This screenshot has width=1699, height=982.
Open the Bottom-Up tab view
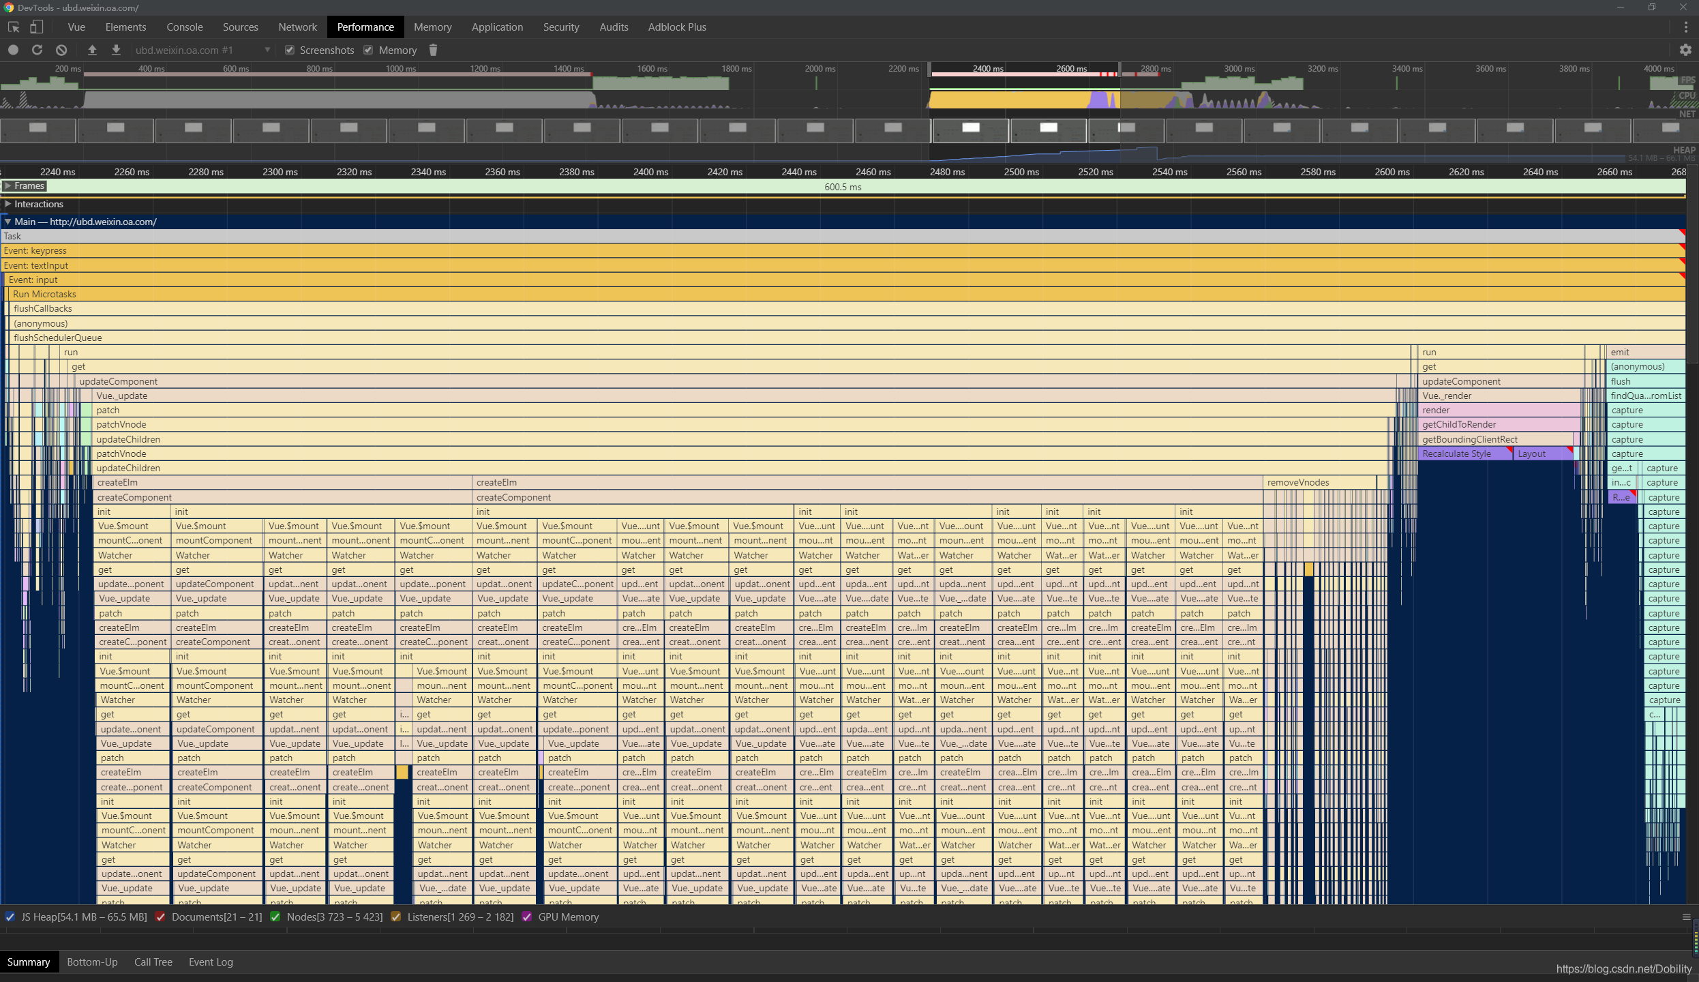click(92, 961)
